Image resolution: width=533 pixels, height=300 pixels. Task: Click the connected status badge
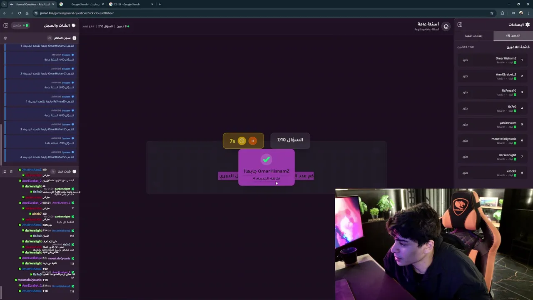[21, 25]
